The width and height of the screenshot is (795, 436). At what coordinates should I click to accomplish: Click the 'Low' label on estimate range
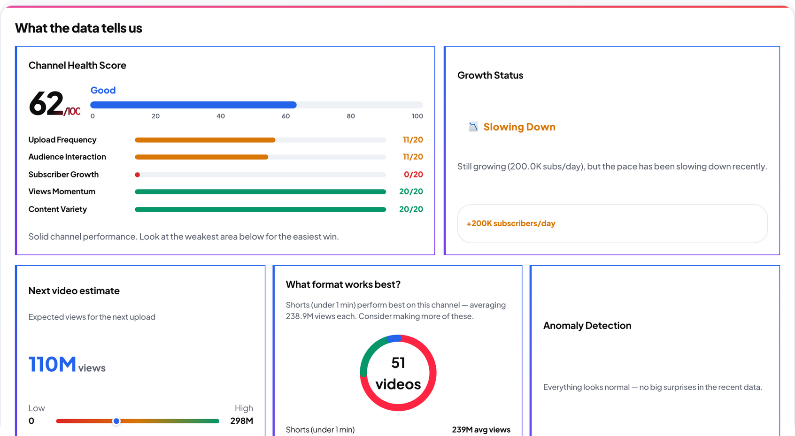tap(37, 408)
